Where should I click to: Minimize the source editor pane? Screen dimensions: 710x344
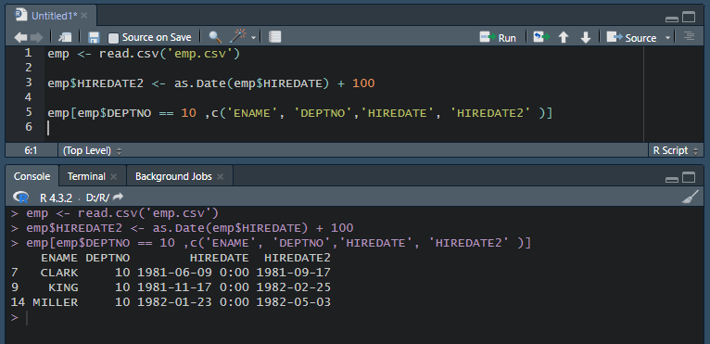(672, 19)
